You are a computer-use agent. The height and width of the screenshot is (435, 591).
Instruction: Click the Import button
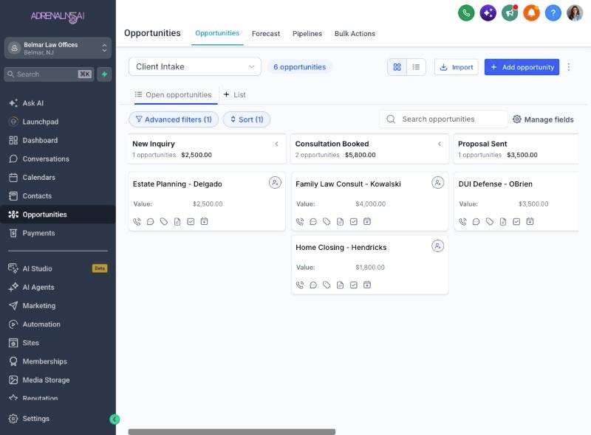456,67
